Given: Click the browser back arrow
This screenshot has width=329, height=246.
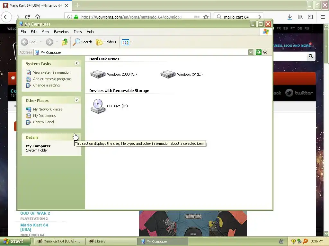Looking at the screenshot, I should [6, 17].
